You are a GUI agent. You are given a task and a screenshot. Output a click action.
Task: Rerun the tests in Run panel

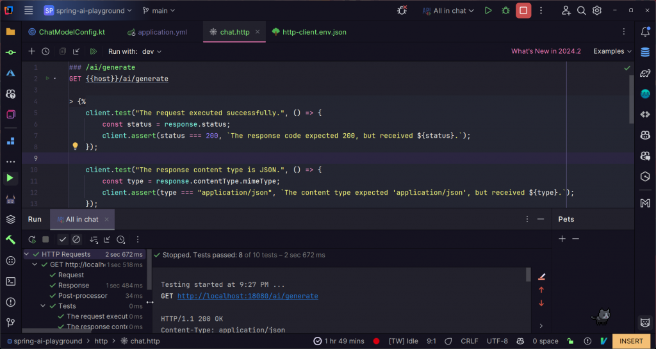pos(32,239)
